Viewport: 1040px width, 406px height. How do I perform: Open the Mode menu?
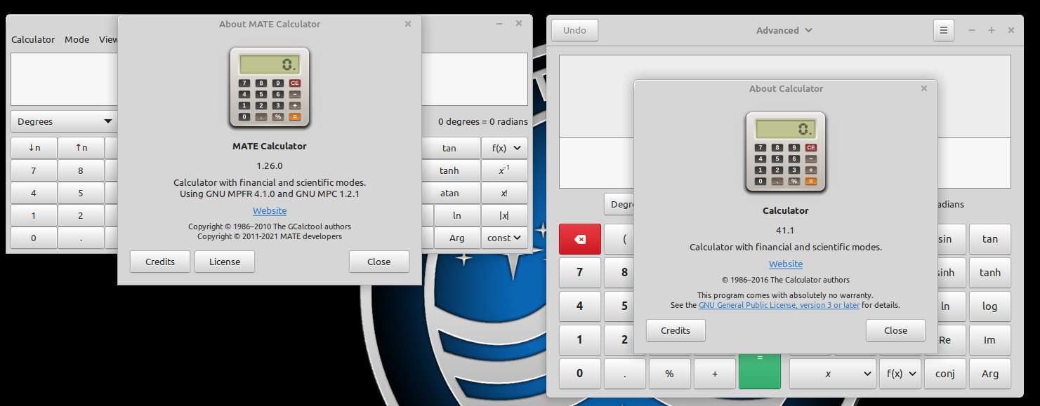[77, 39]
